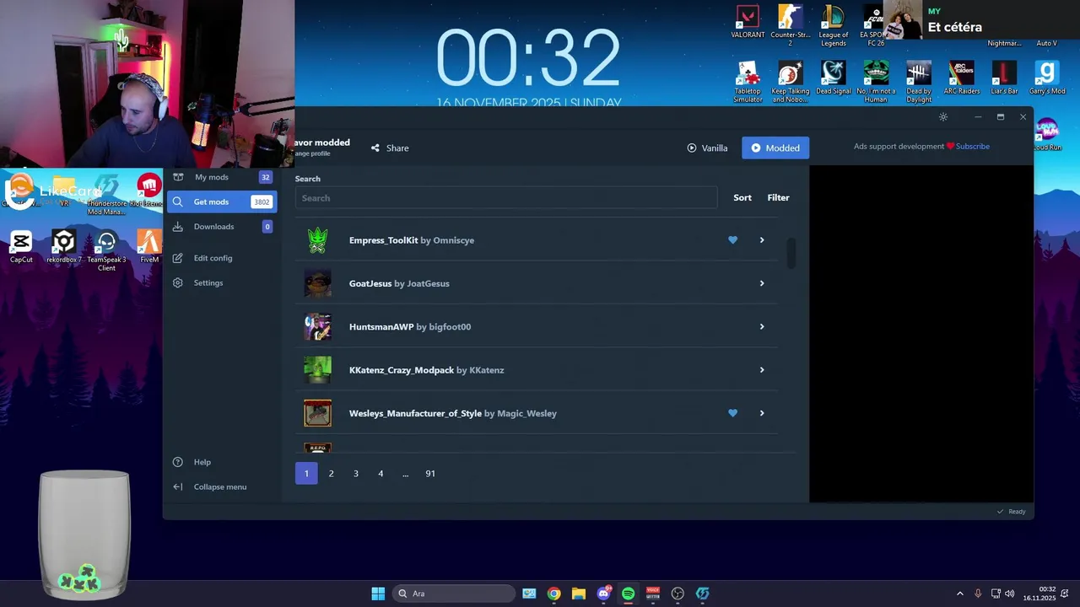The image size is (1080, 607).
Task: Click the mod Search input field
Action: click(x=506, y=198)
